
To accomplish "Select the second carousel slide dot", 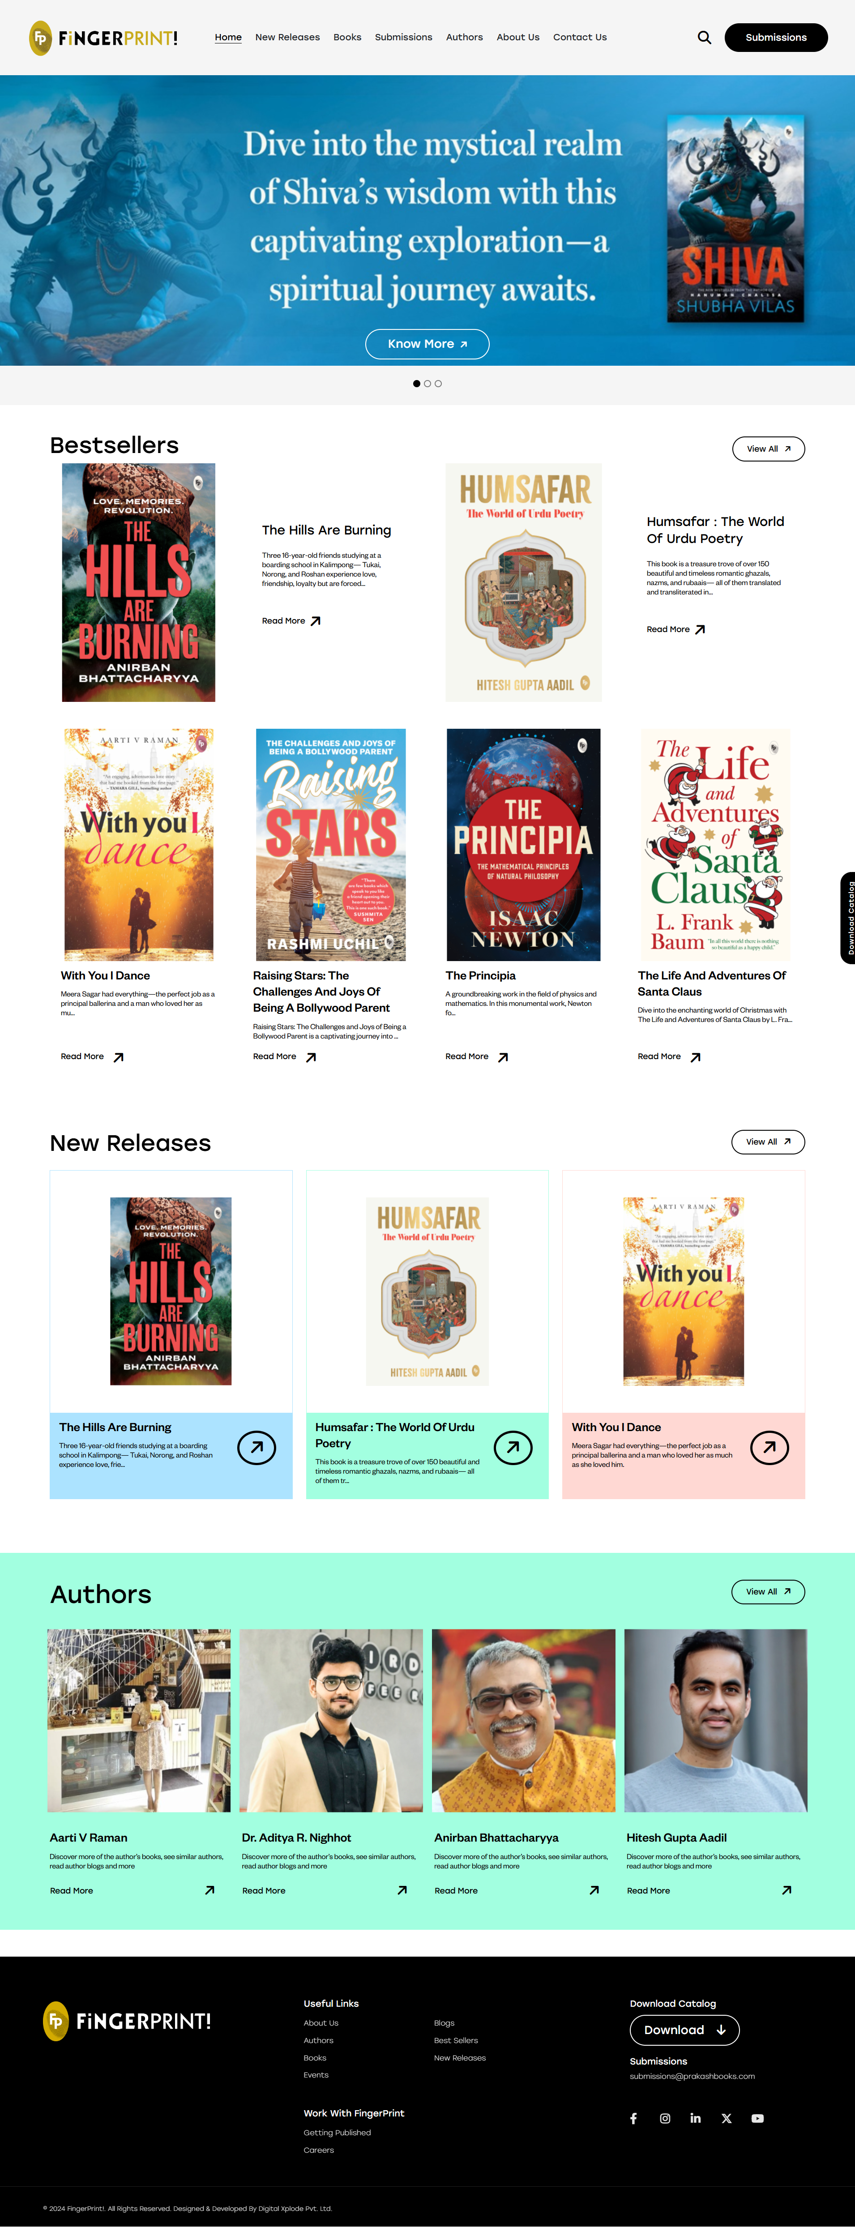I will [x=427, y=384].
